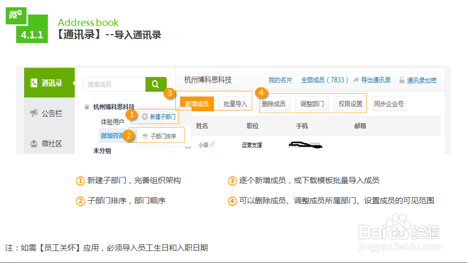Click the 批量导入 button

(x=235, y=104)
